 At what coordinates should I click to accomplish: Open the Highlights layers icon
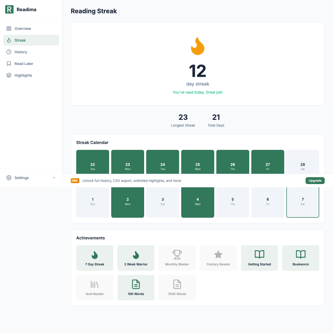[x=9, y=75]
